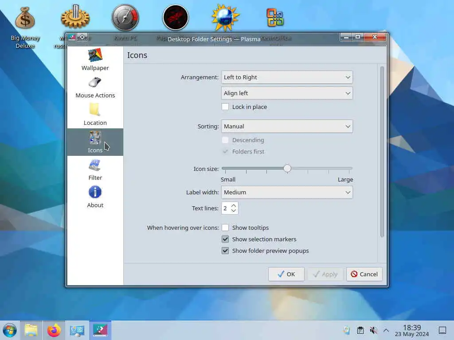
Task: Toggle the Descending checkbox
Action: point(225,140)
